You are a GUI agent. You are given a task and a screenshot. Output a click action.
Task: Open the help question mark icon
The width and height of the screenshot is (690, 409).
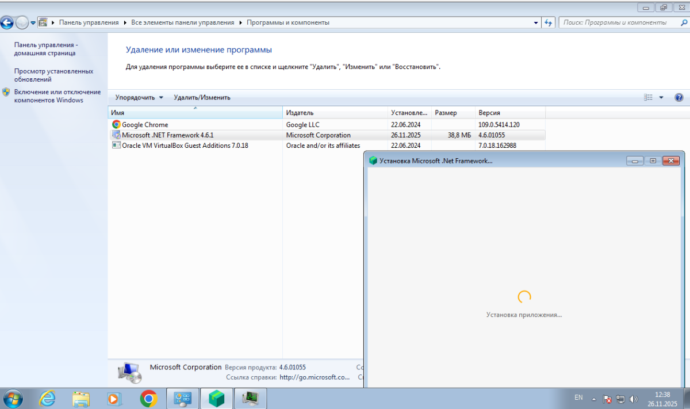click(x=678, y=97)
